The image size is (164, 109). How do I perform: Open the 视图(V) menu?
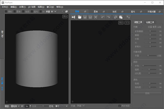41,7
